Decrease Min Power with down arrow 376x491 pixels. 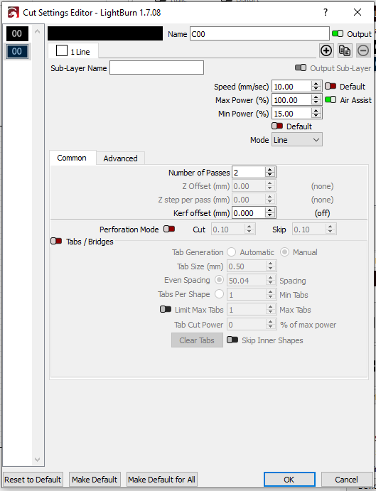316,116
